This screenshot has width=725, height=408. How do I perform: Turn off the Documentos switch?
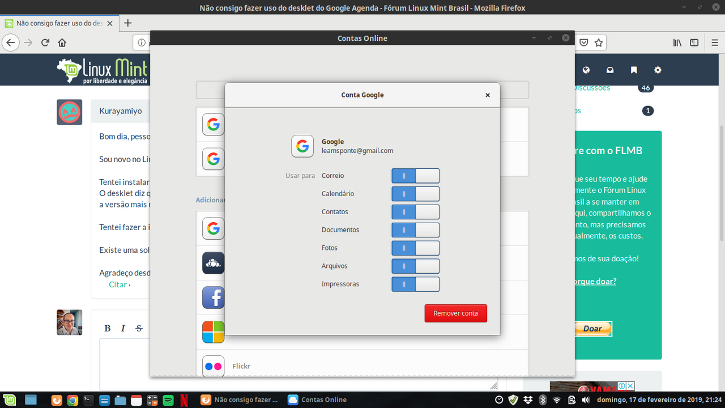415,230
